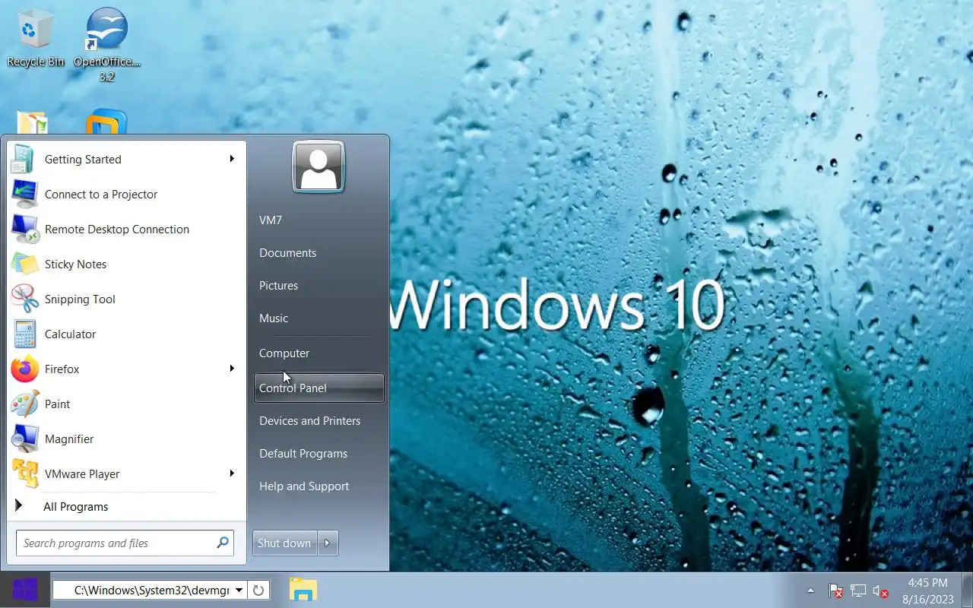The image size is (973, 608).
Task: Click the Paint palette icon
Action: [24, 404]
